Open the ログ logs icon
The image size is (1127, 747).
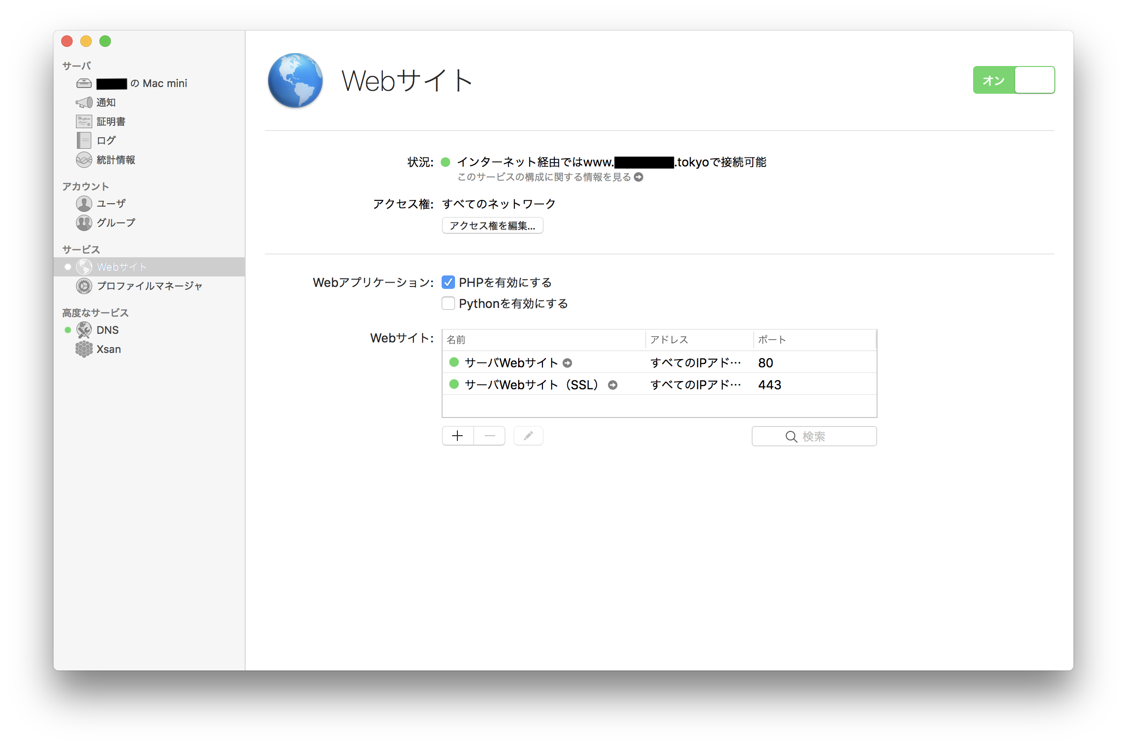coord(84,141)
